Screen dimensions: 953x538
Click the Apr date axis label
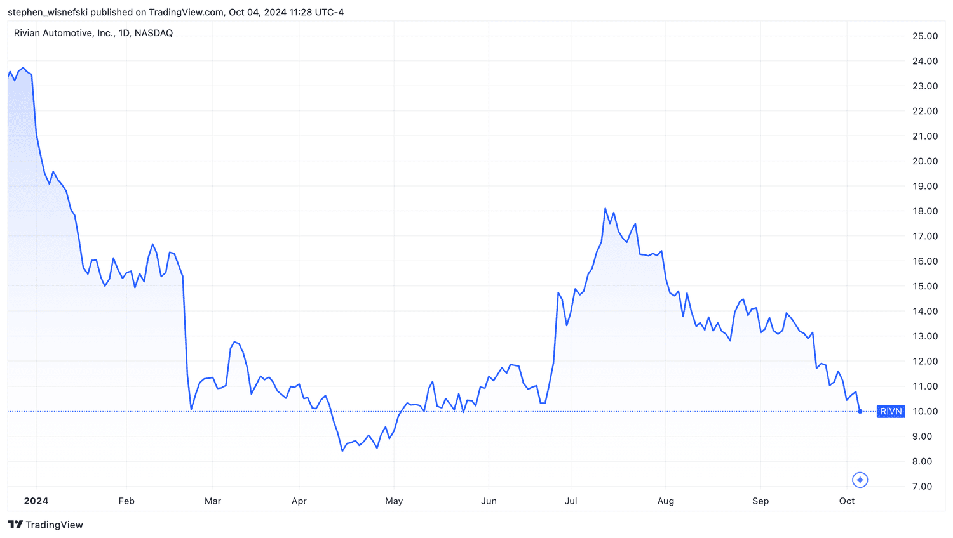coord(299,501)
